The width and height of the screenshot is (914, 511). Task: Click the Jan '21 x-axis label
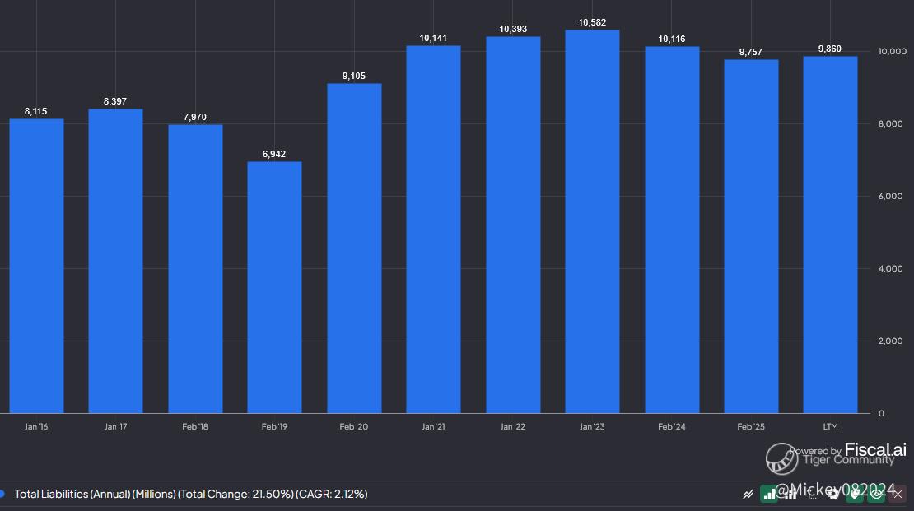click(434, 426)
